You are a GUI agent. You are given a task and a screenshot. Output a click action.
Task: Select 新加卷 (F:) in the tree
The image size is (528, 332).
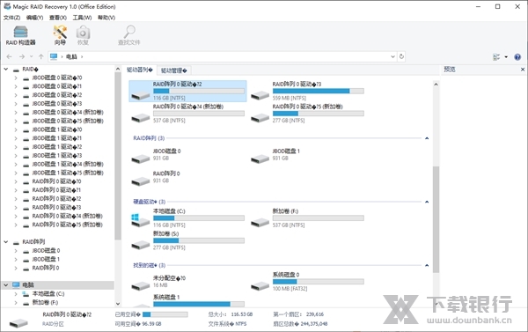(45, 303)
